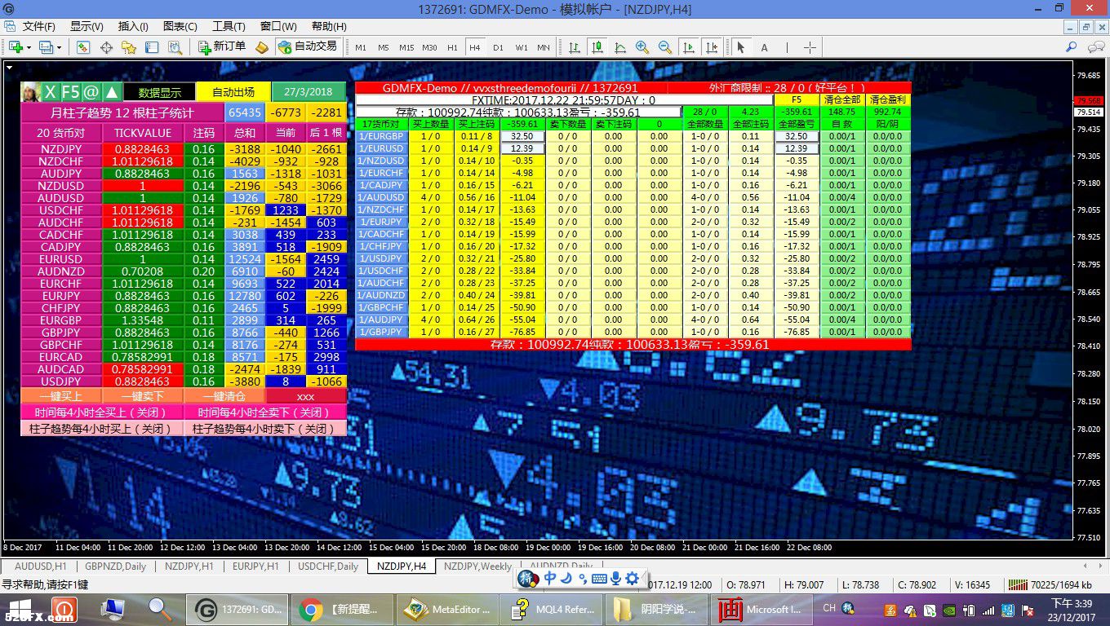Click the 新订单 new order button

coord(222,46)
